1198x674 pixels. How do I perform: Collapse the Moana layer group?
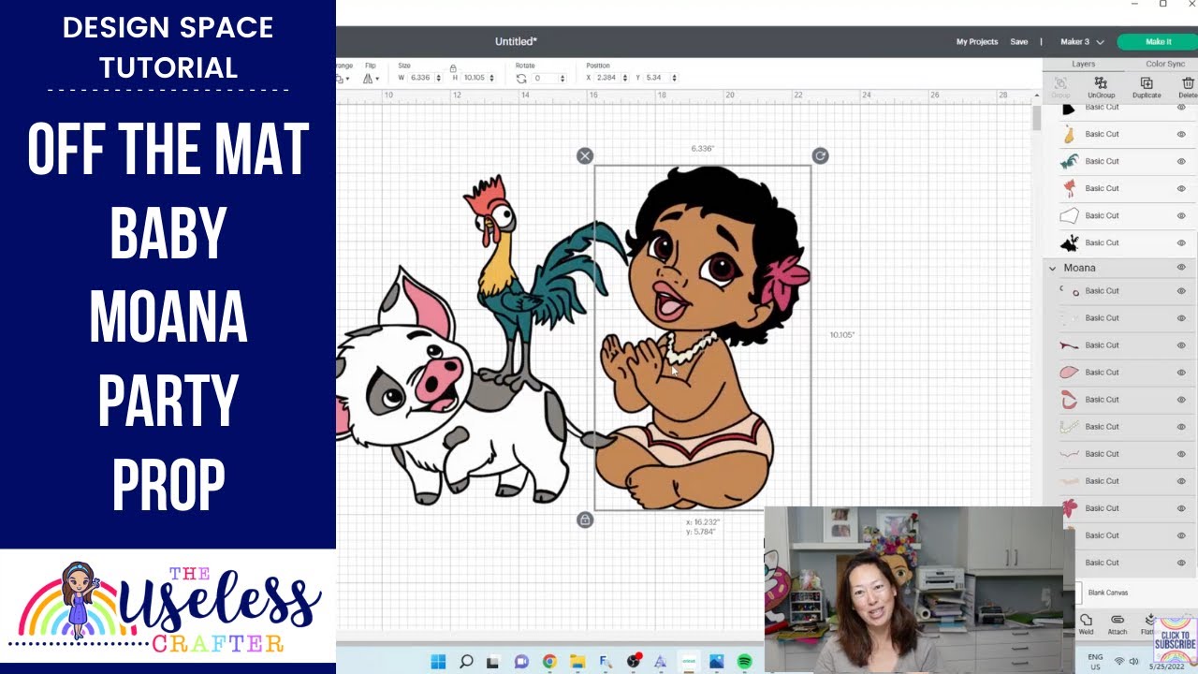1052,268
